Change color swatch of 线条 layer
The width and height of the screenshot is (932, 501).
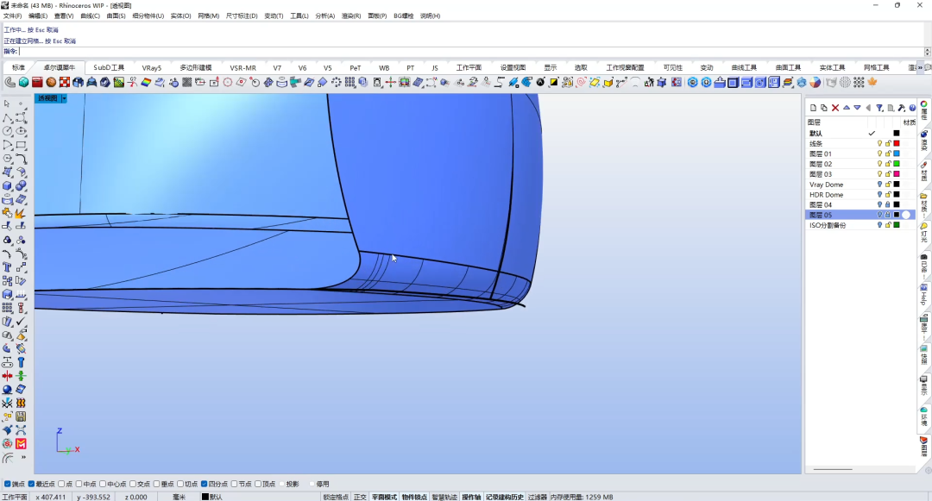click(897, 144)
